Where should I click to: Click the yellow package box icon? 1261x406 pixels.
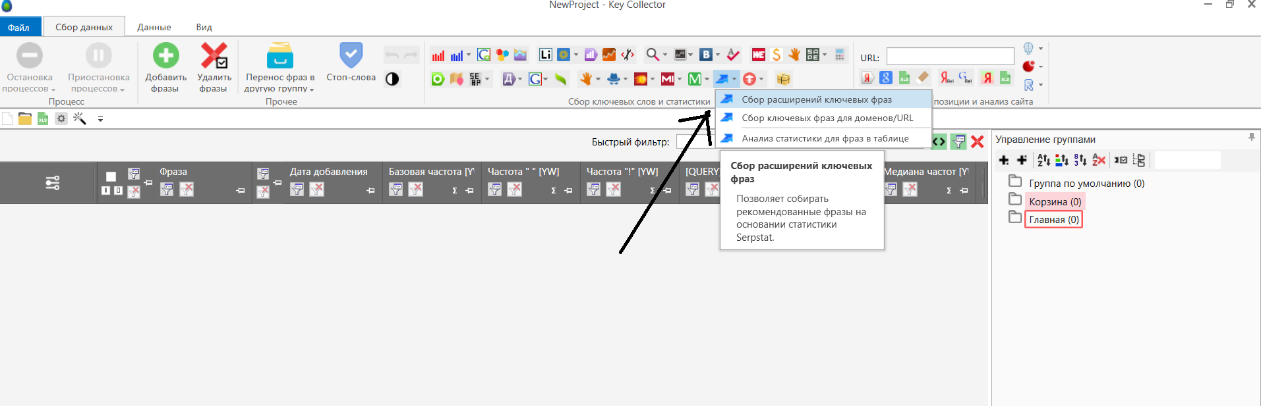coord(783,79)
